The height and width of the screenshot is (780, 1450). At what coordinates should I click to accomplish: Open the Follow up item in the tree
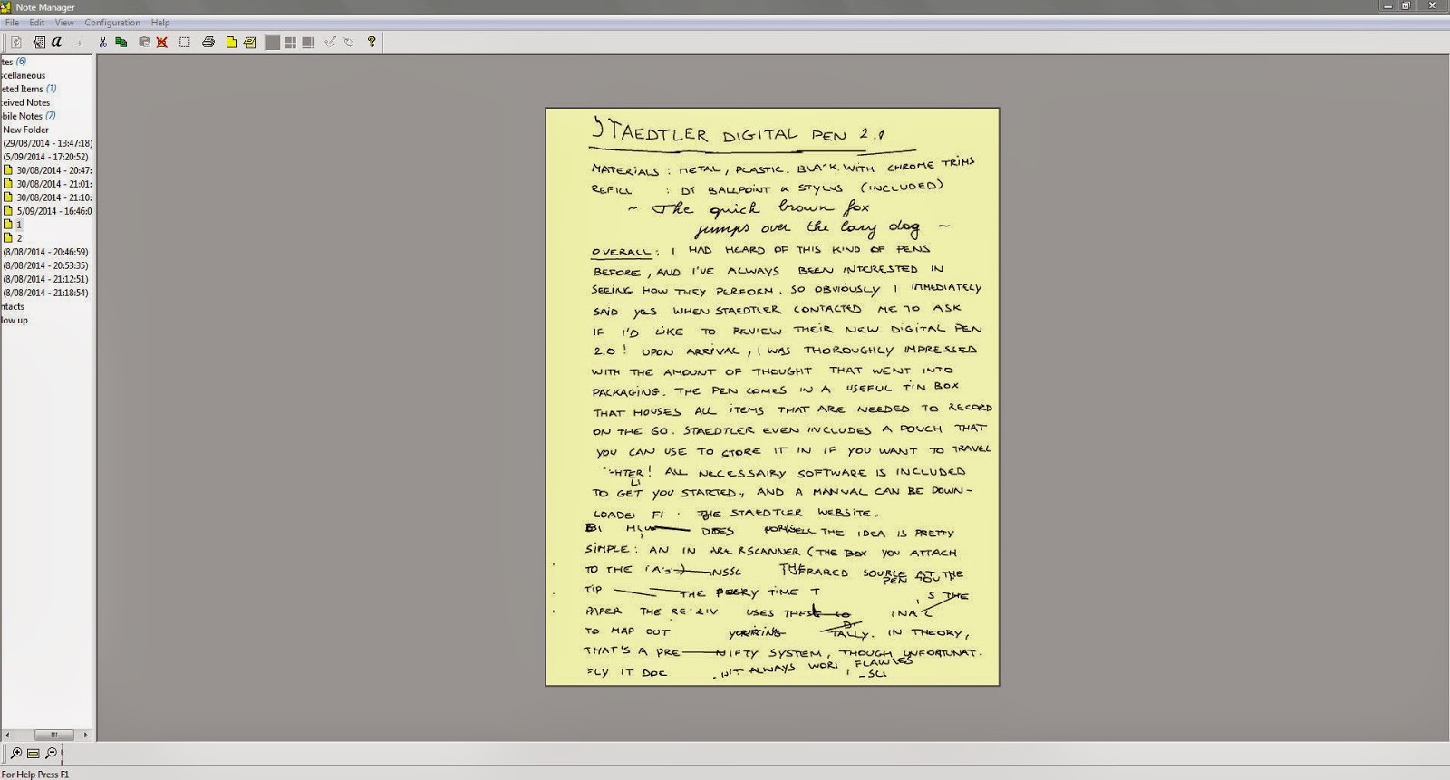coord(14,320)
